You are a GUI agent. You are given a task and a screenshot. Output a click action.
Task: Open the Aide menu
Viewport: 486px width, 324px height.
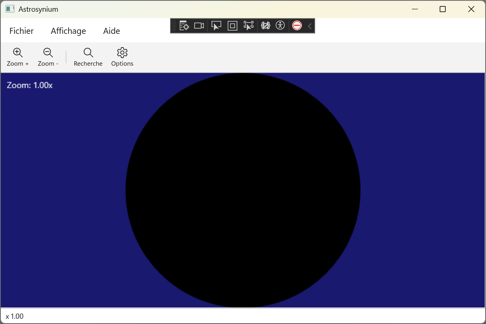point(112,31)
